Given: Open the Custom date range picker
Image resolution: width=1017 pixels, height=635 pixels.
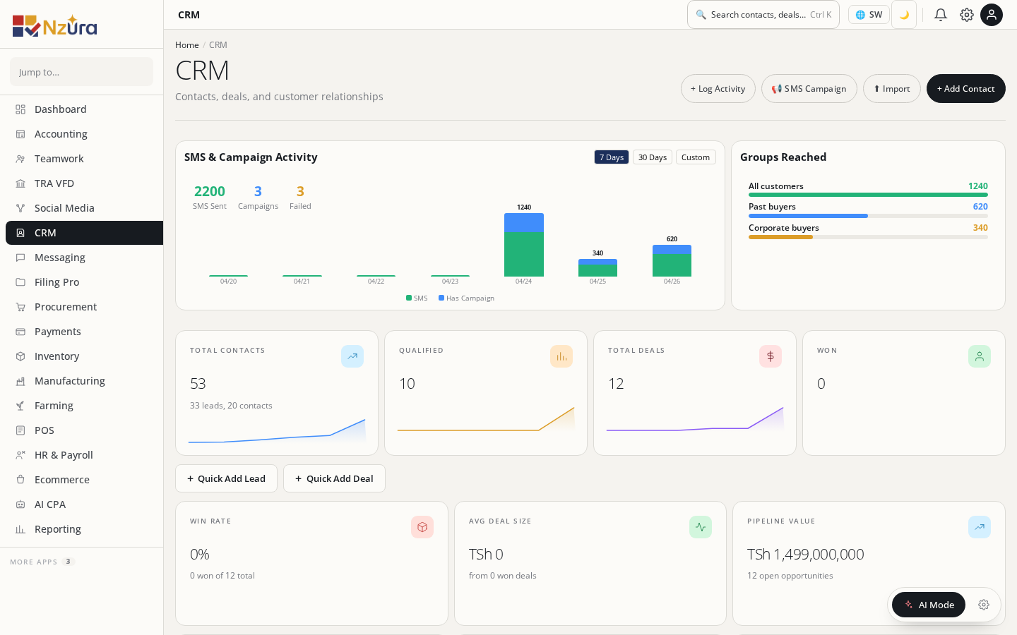Looking at the screenshot, I should point(696,157).
